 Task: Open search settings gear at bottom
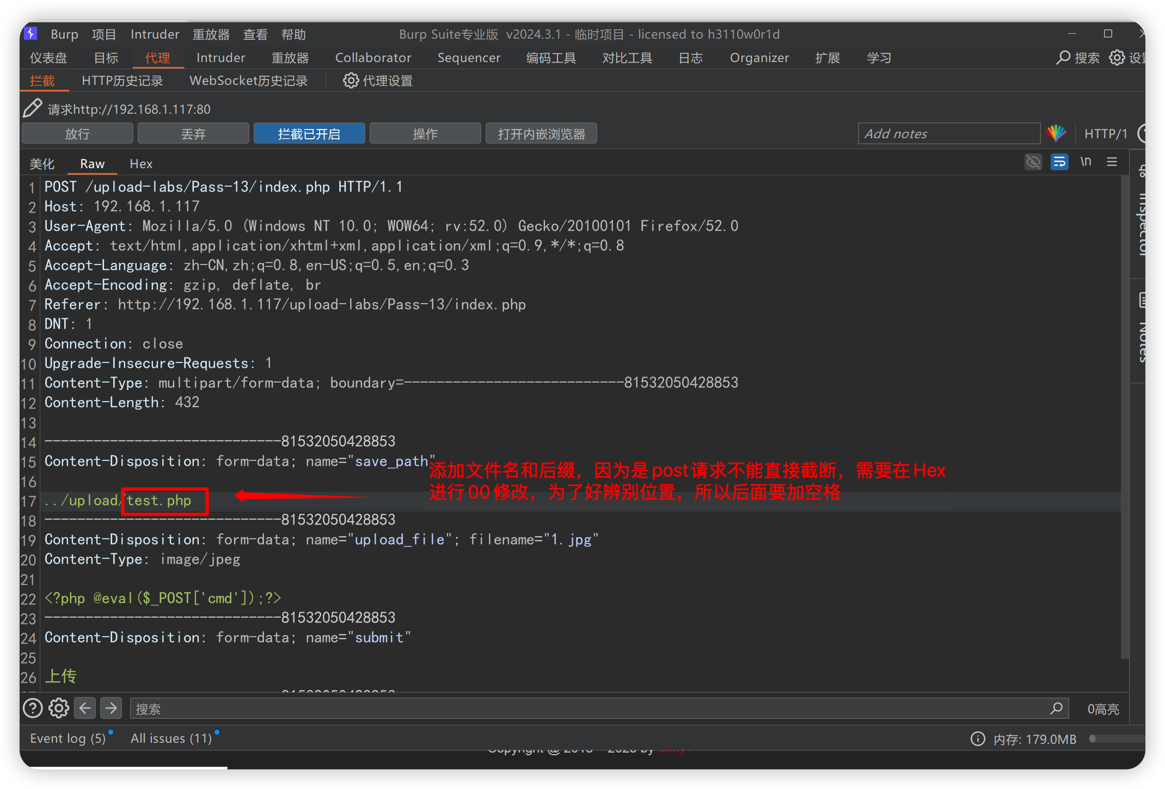pos(59,708)
